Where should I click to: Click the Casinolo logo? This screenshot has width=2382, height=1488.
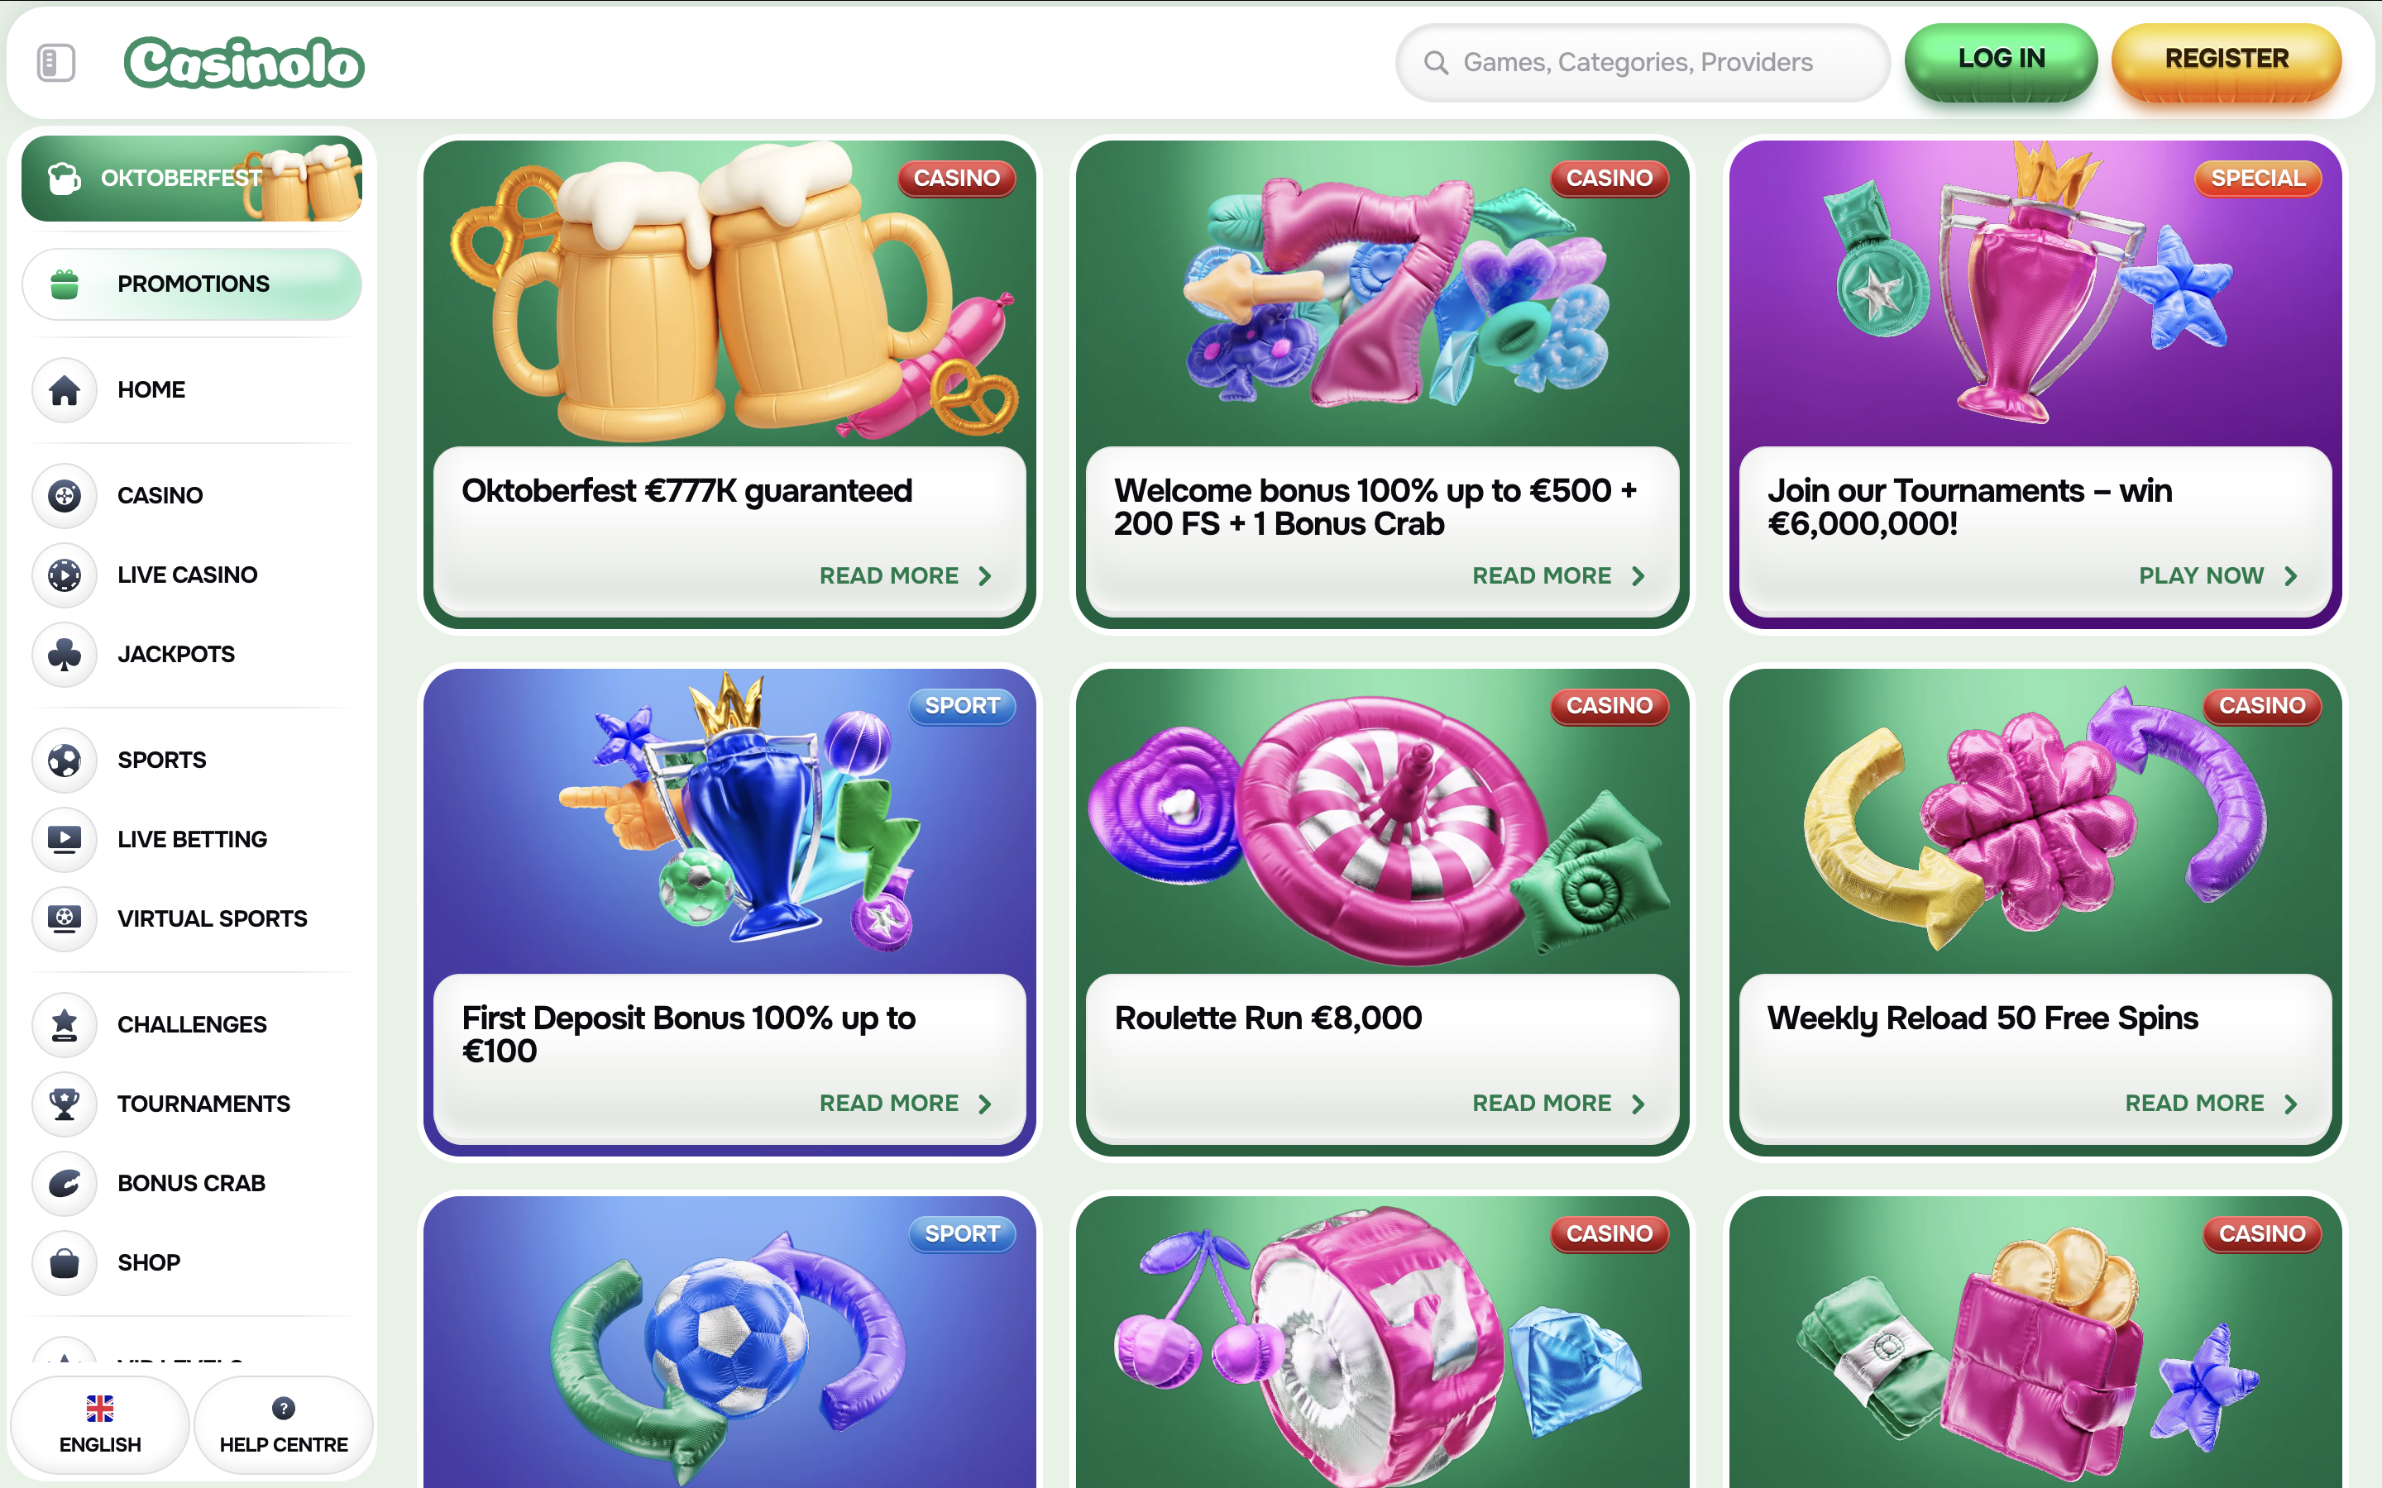pos(244,63)
